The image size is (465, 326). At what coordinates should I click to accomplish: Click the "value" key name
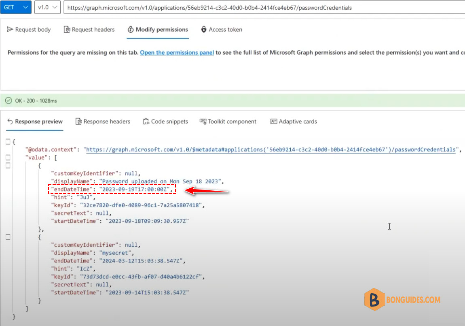pyautogui.click(x=36, y=158)
